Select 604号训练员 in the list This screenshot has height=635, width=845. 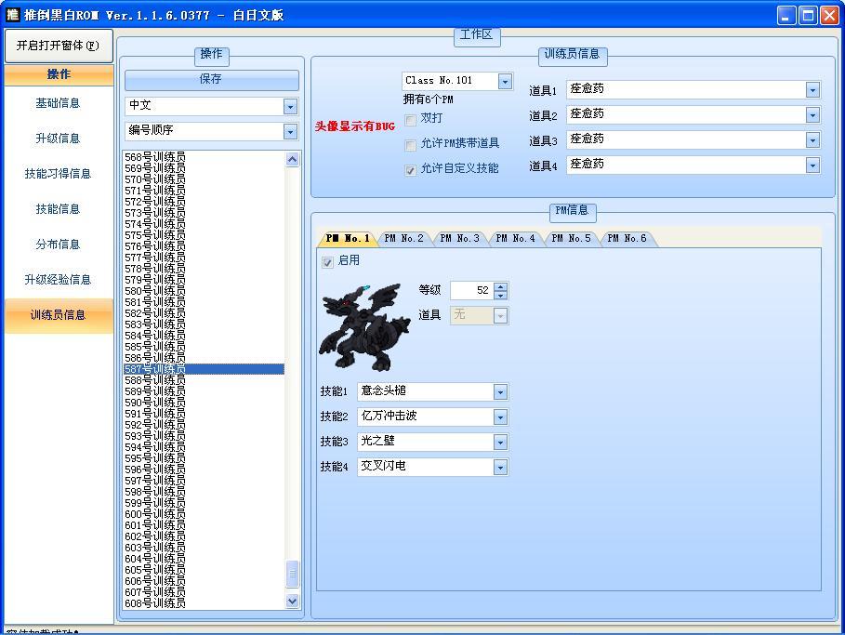coord(205,559)
